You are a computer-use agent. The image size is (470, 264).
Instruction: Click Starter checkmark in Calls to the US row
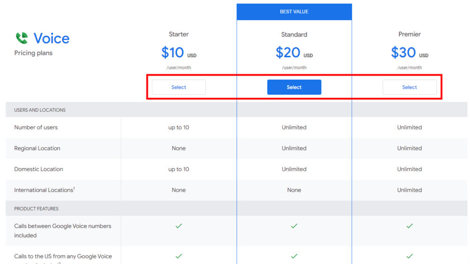pos(179,256)
